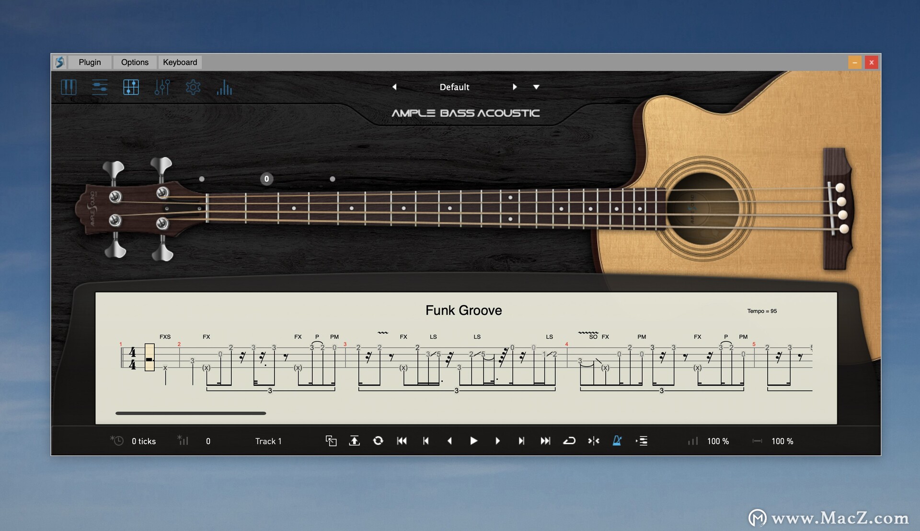
Task: Click the 100 % value right of the volume bars icon
Action: (x=718, y=441)
